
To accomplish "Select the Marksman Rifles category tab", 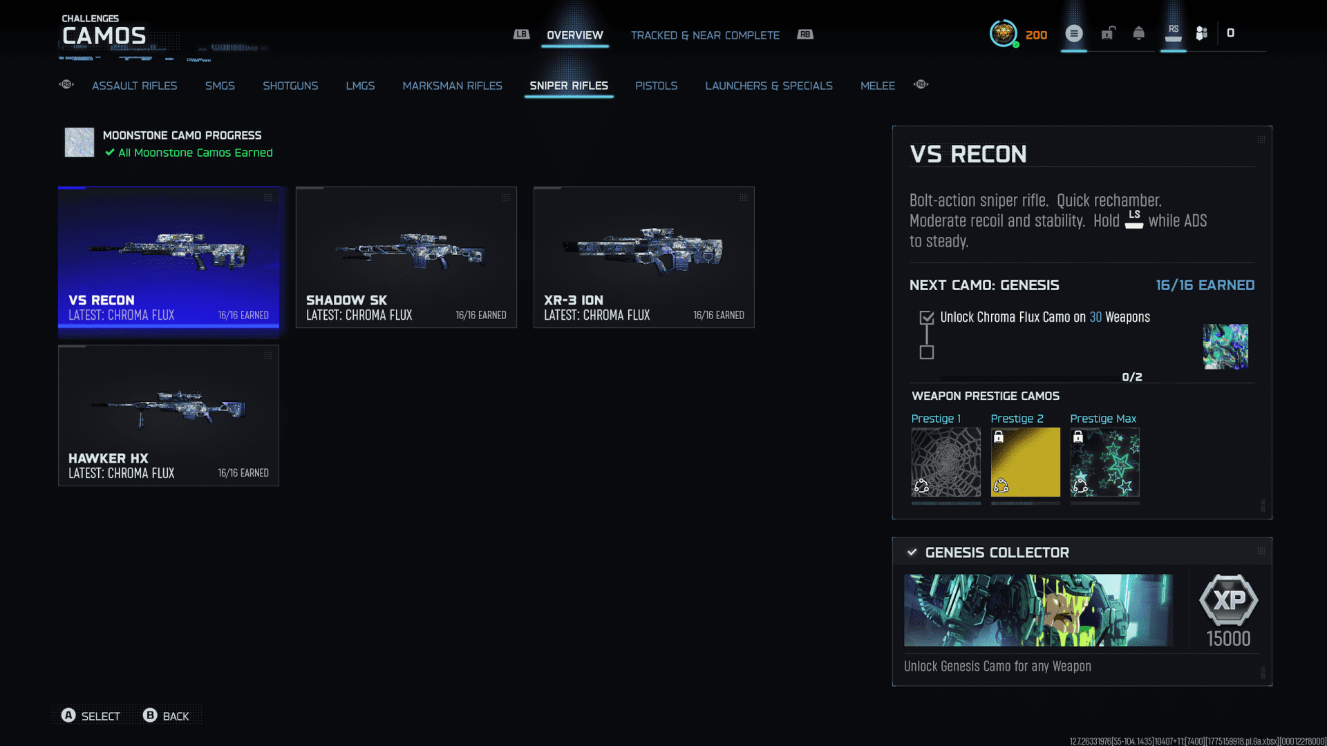I will point(452,86).
